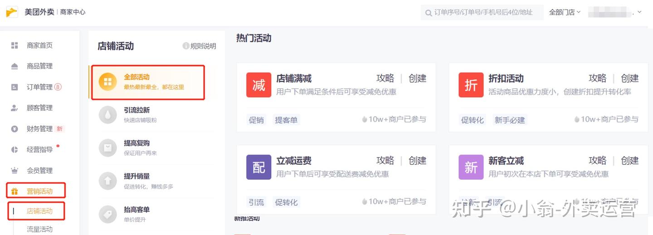Click the 引流拉新 water drop icon
This screenshot has width=653, height=235.
coord(108,115)
